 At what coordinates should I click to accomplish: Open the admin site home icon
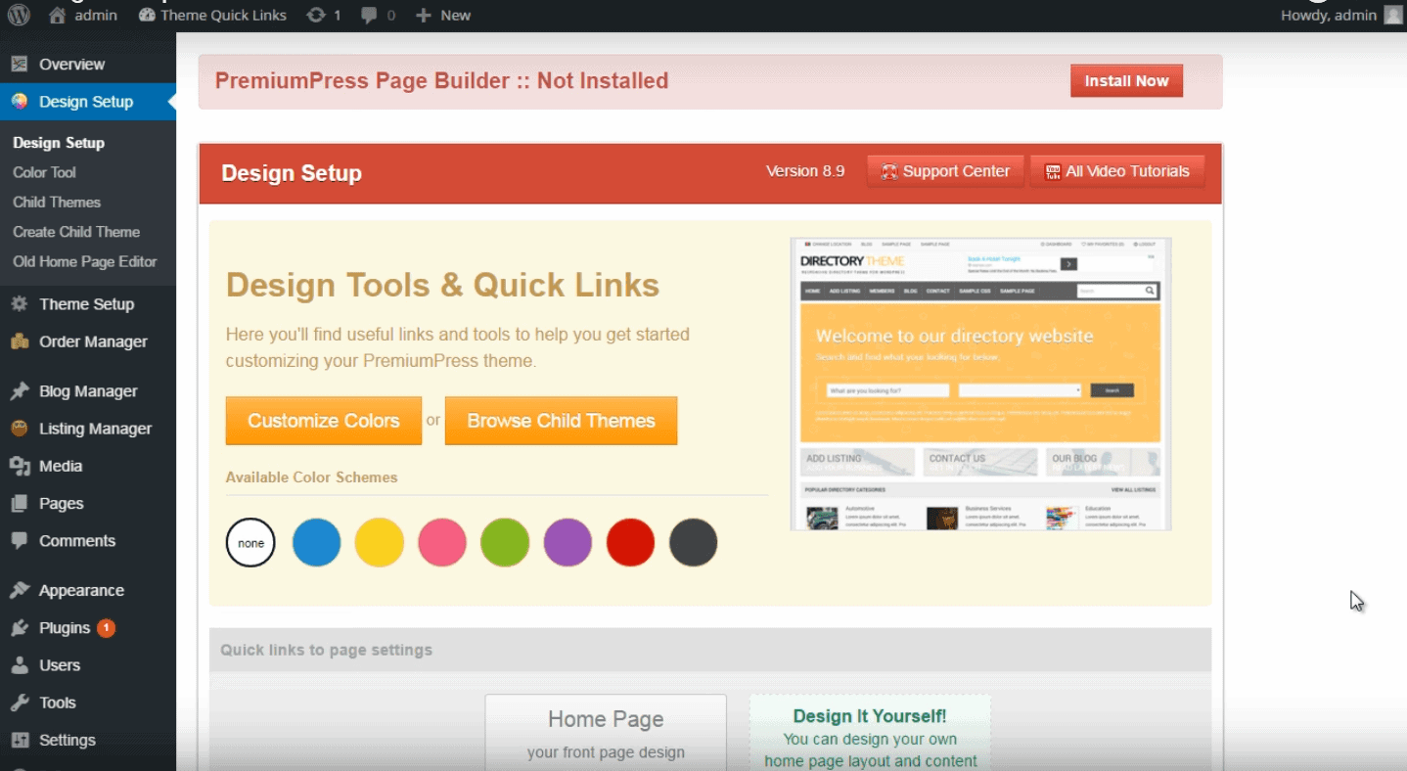57,15
